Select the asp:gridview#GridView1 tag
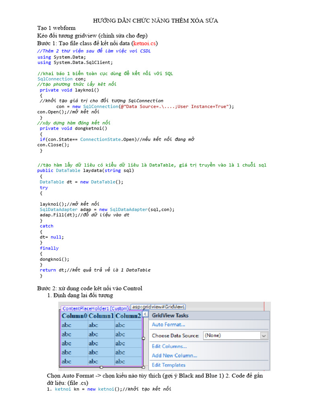The height and width of the screenshot is (412, 309). coord(158,307)
